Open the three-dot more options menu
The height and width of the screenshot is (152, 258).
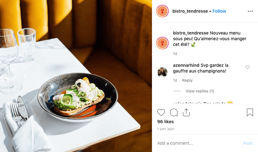tap(250, 11)
